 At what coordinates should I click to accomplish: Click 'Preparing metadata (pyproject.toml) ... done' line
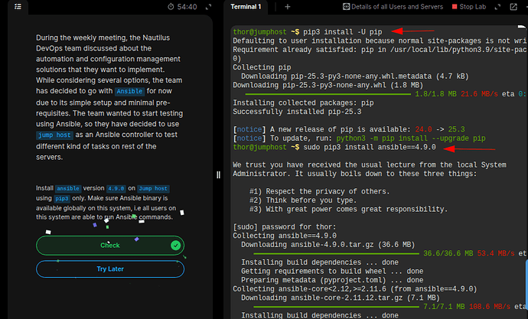click(x=332, y=280)
